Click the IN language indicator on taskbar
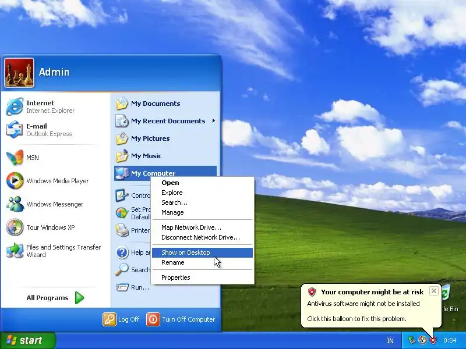The image size is (466, 349). 390,341
